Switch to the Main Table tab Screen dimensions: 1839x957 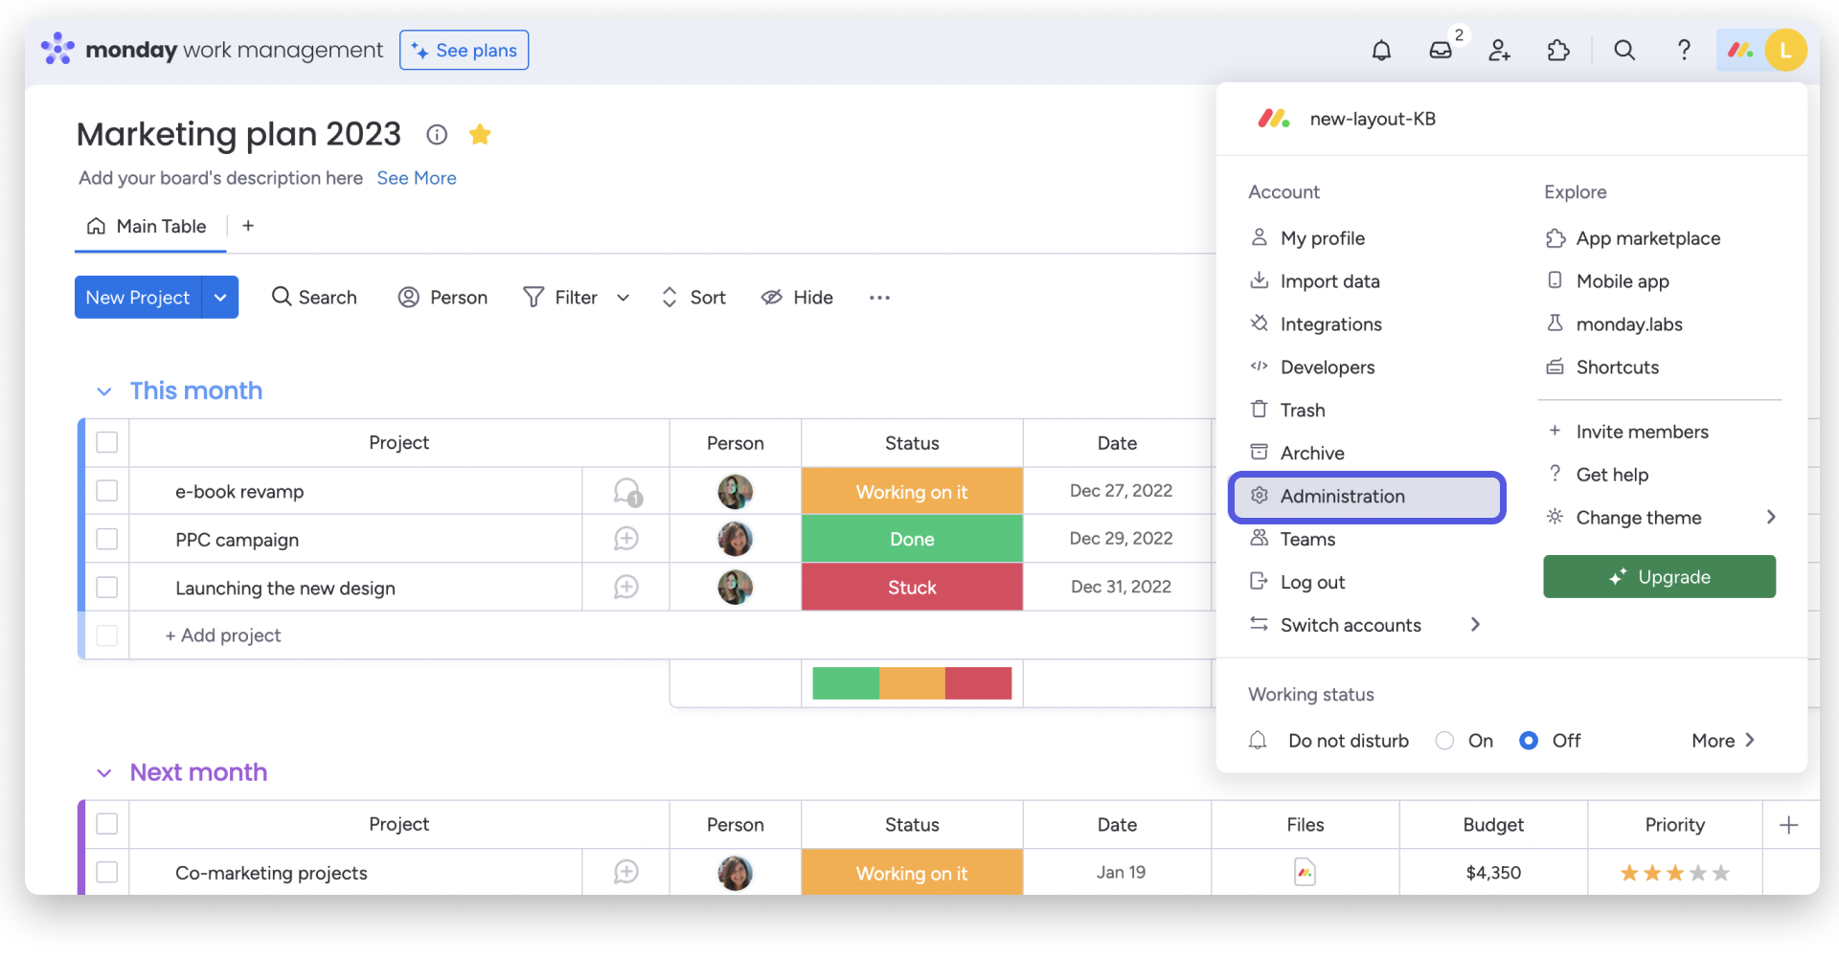coord(149,227)
